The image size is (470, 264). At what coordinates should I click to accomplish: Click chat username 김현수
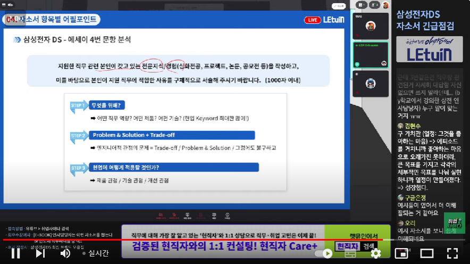(413, 126)
